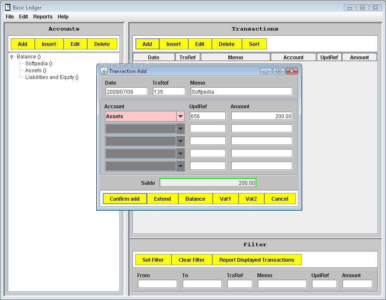Click Add in the Accounts panel
Screen dimensions: 386x300
(23, 44)
